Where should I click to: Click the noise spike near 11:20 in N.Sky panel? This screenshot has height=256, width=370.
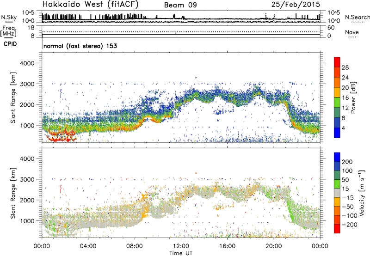coord(174,17)
